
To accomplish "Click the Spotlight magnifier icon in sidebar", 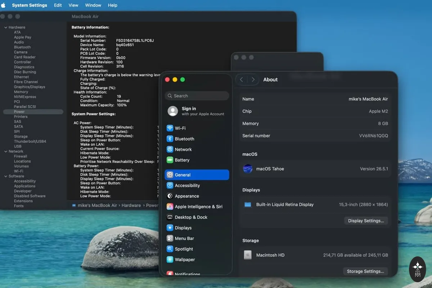I will click(x=170, y=249).
